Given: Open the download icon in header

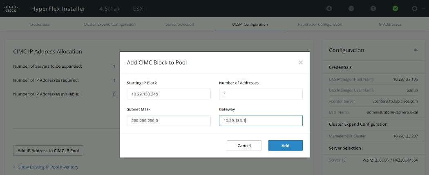Looking at the screenshot, I should [x=329, y=9].
